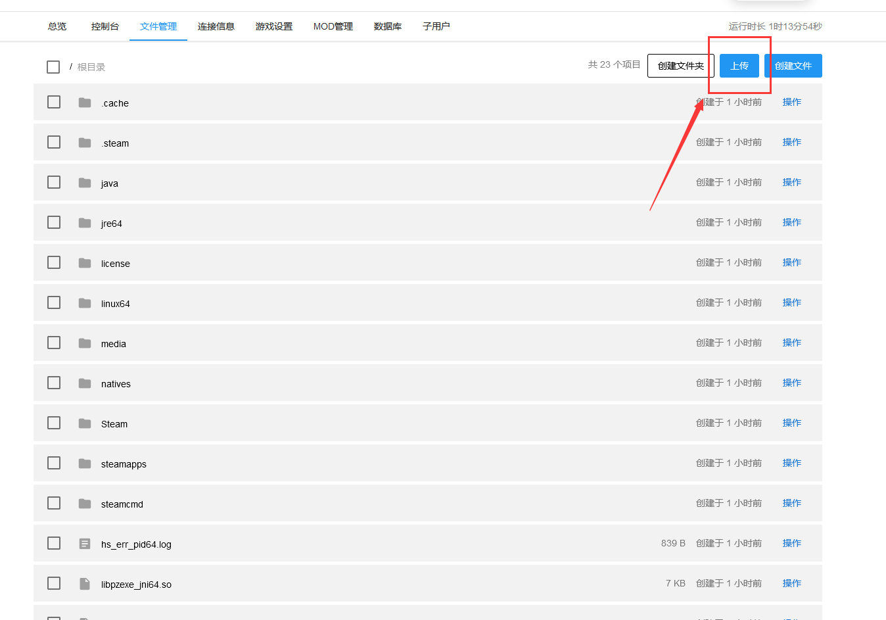This screenshot has height=620, width=886.
Task: Click the 根目录 breadcrumb link
Action: coord(91,67)
